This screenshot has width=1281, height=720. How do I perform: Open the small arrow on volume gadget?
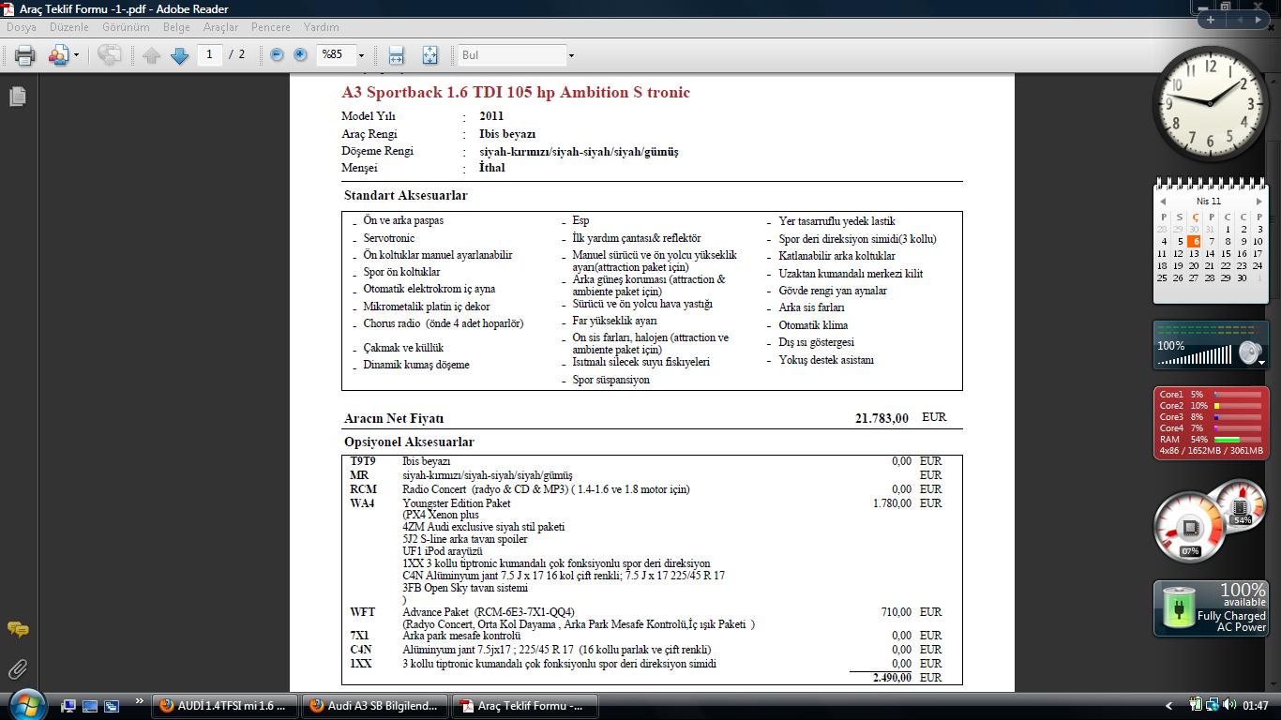[1262, 362]
